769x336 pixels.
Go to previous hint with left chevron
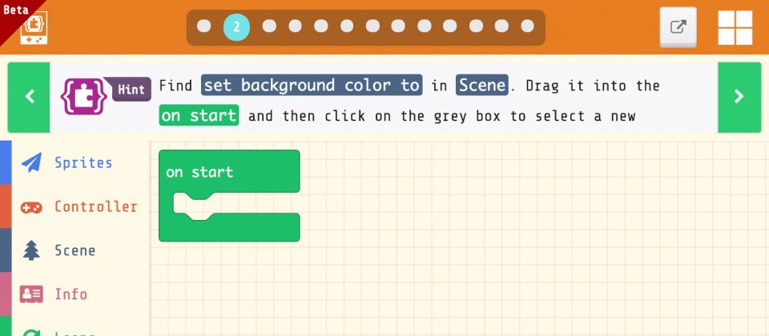click(29, 97)
